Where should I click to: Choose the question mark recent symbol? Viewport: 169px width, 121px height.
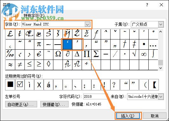tap(115, 85)
